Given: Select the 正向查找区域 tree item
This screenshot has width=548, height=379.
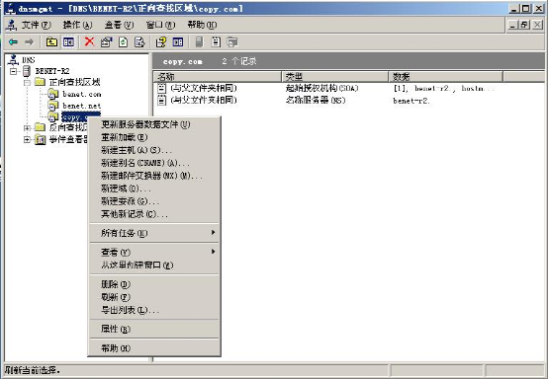Looking at the screenshot, I should tap(75, 82).
